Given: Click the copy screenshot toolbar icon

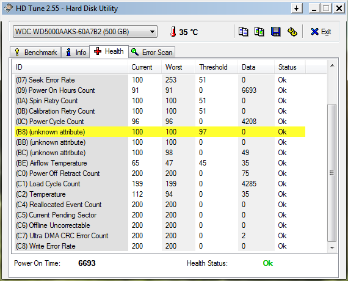Looking at the screenshot, I should pyautogui.click(x=259, y=32).
